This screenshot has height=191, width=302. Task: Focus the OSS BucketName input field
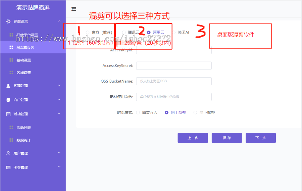[x=174, y=81]
